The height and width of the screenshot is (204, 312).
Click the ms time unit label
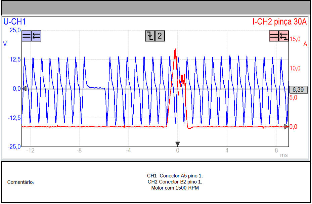[x=284, y=155]
